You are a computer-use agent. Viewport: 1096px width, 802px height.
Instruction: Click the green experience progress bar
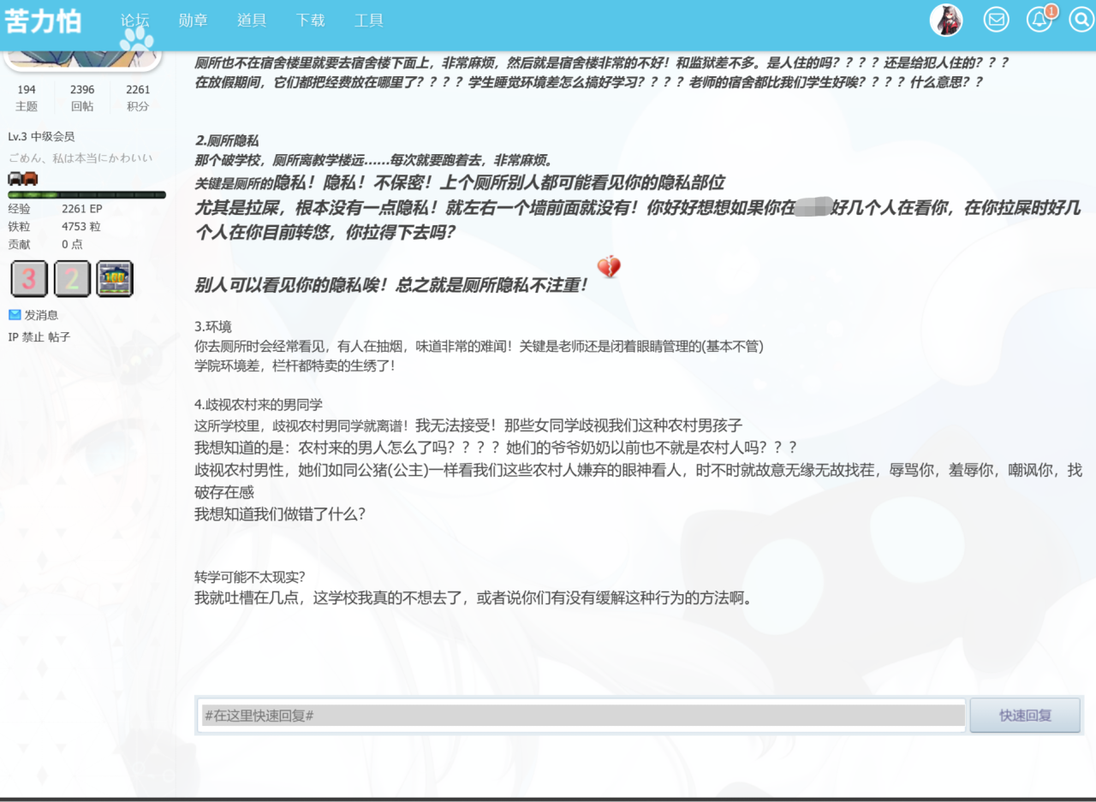click(x=86, y=195)
